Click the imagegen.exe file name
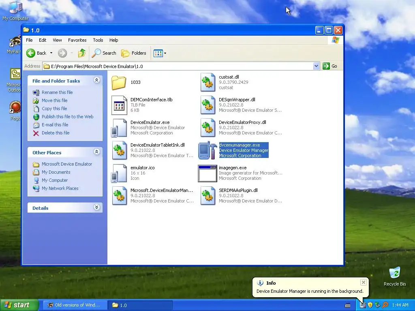The width and height of the screenshot is (415, 311). [233, 168]
